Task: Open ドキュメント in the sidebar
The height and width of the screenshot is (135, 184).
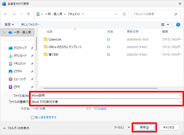Action: [17, 63]
